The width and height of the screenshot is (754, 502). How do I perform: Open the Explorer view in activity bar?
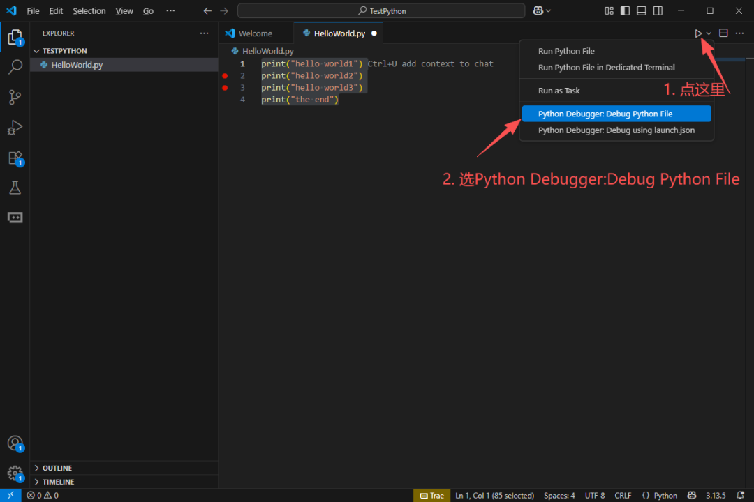click(15, 38)
